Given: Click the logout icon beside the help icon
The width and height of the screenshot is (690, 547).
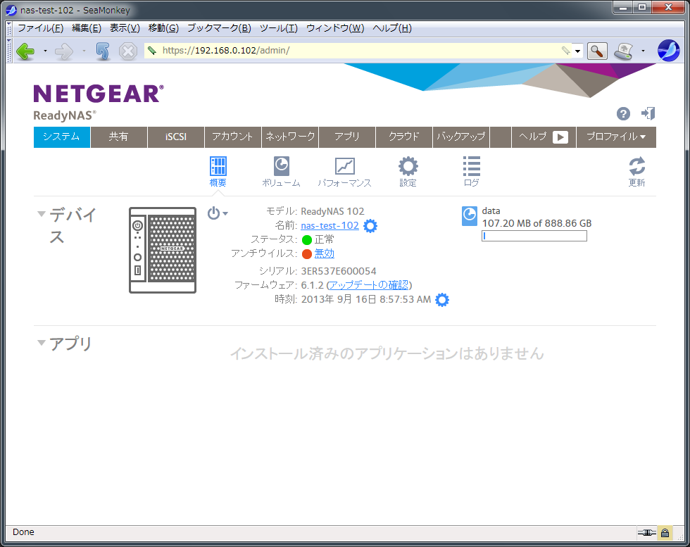Looking at the screenshot, I should click(648, 113).
